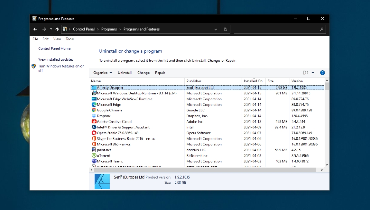Open the Edit menu
The width and height of the screenshot is (370, 210).
[x=46, y=39]
